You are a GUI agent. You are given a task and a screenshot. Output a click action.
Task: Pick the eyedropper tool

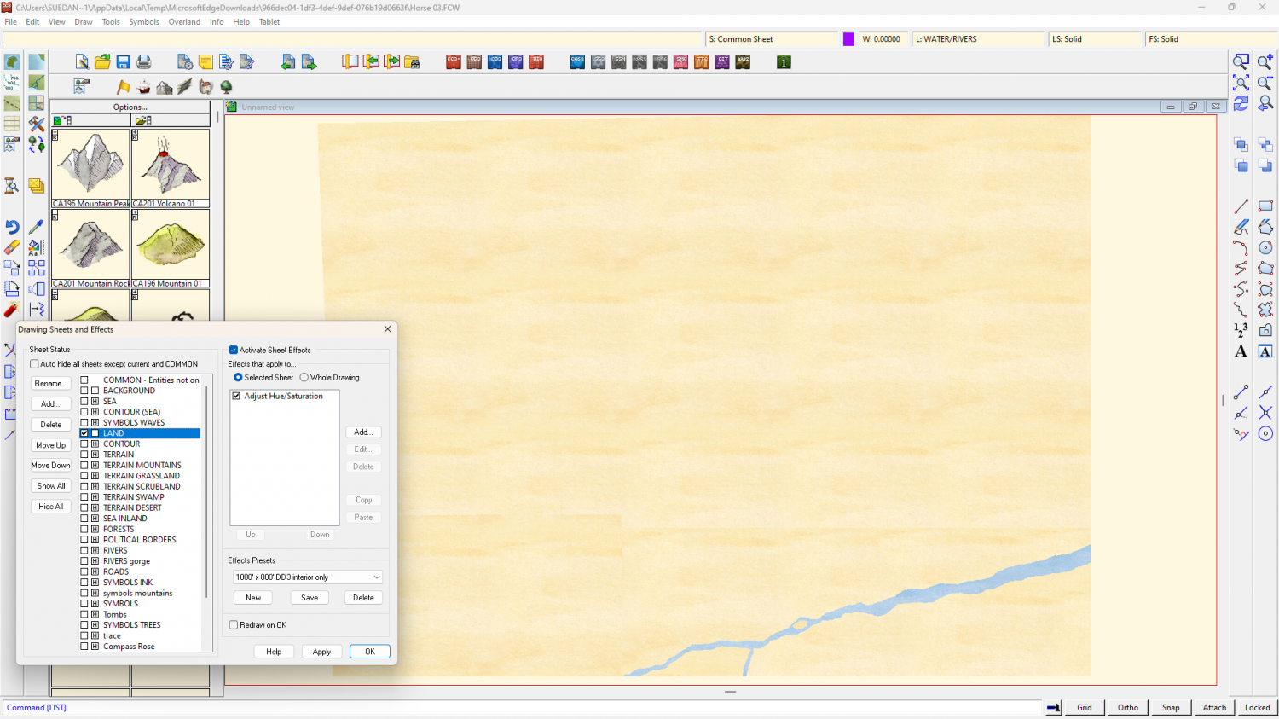tap(36, 227)
